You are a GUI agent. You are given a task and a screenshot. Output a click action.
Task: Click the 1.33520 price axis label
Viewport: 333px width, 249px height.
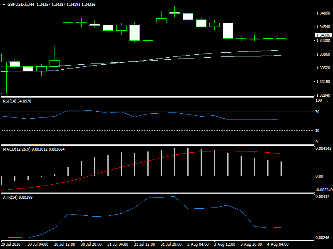click(x=323, y=68)
